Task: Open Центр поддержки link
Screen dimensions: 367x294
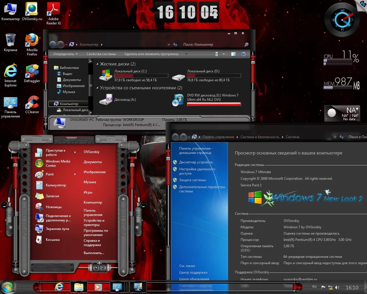Action: click(193, 272)
